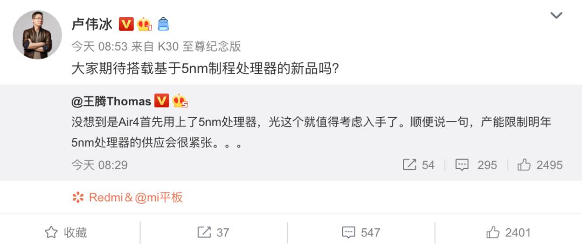Like the quoted post with 2495 likes
582x245 pixels.
[540, 165]
